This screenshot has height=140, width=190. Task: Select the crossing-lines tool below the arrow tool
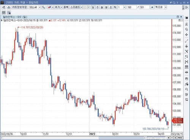coord(187,51)
